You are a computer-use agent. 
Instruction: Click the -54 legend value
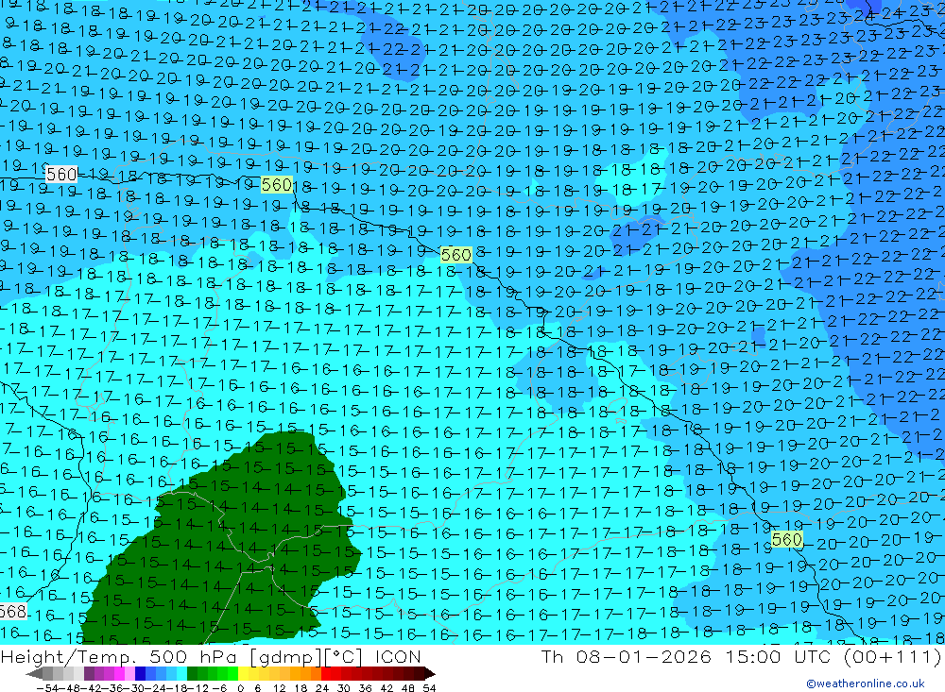click(x=47, y=688)
